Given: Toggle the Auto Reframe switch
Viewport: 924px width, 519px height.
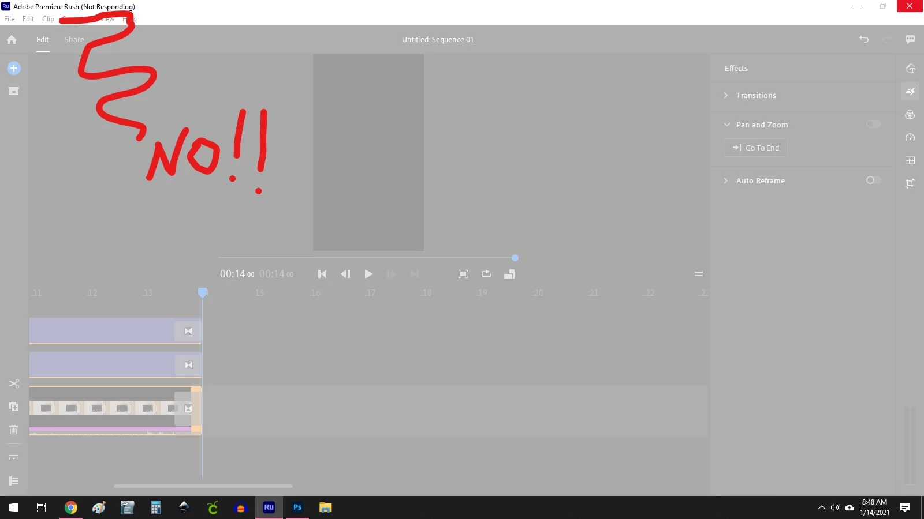Looking at the screenshot, I should pos(873,180).
